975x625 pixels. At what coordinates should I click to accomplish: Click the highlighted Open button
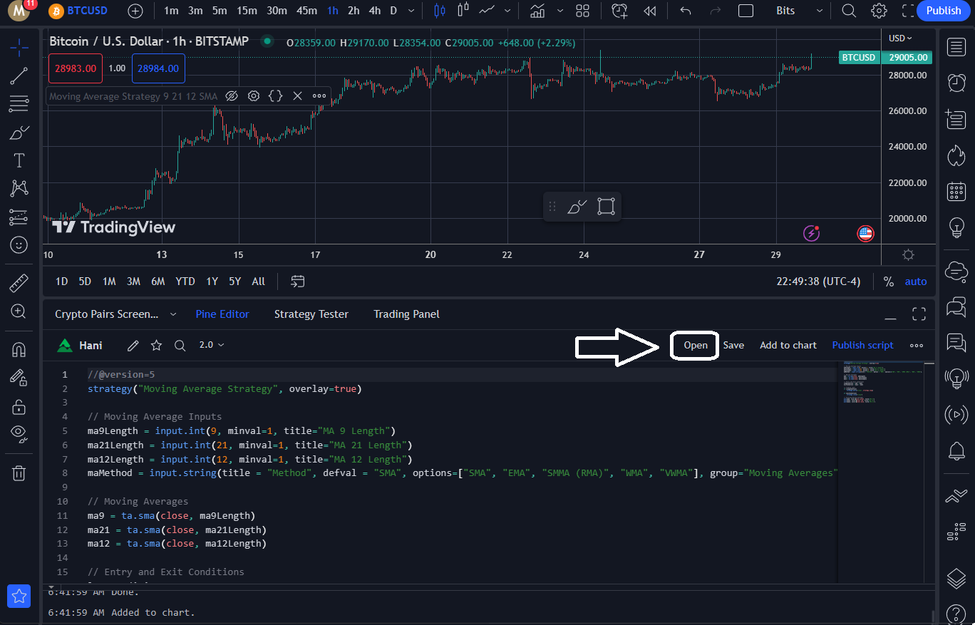click(x=694, y=345)
